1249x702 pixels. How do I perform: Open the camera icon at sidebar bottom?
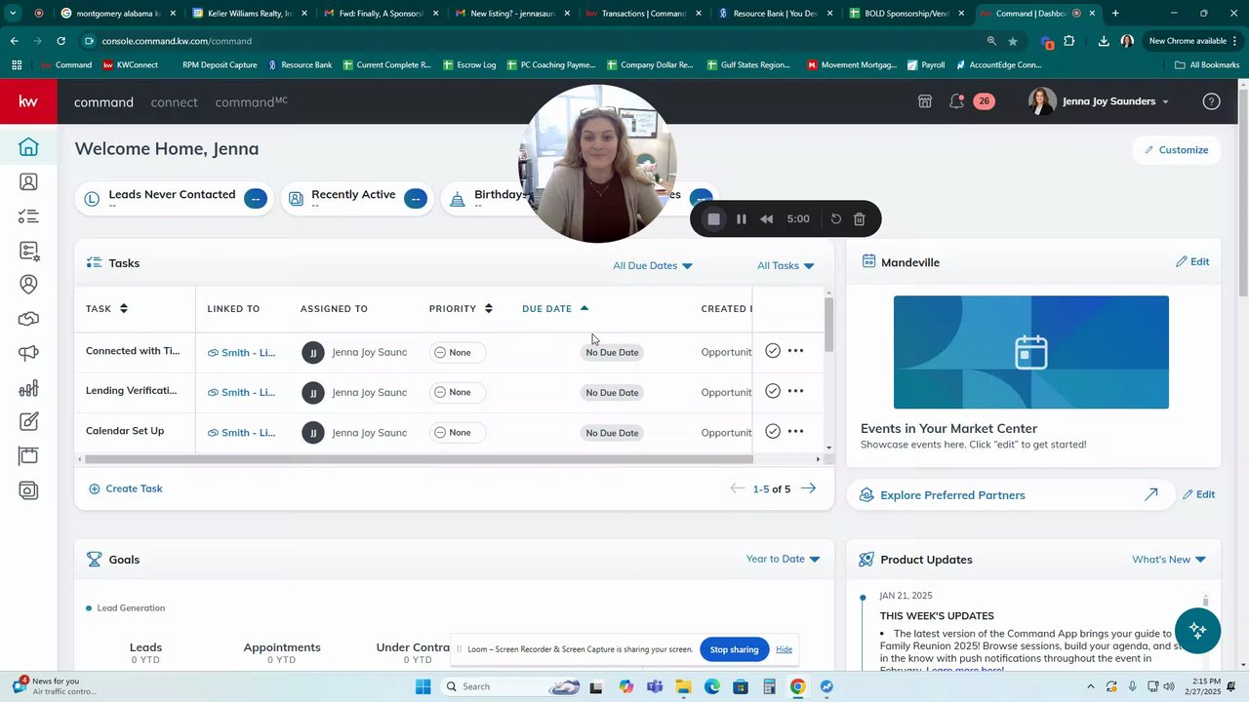coord(28,490)
